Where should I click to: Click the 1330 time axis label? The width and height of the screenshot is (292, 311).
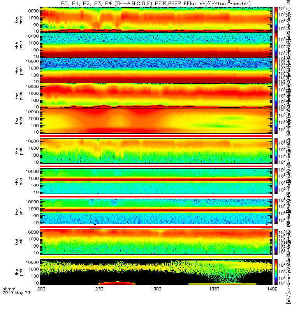pyautogui.click(x=214, y=289)
